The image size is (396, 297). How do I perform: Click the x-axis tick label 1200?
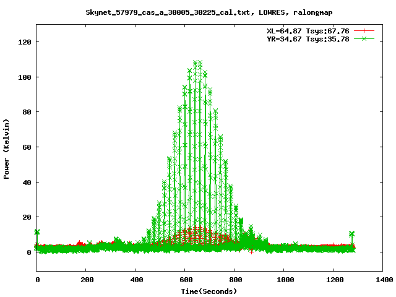point(335,280)
